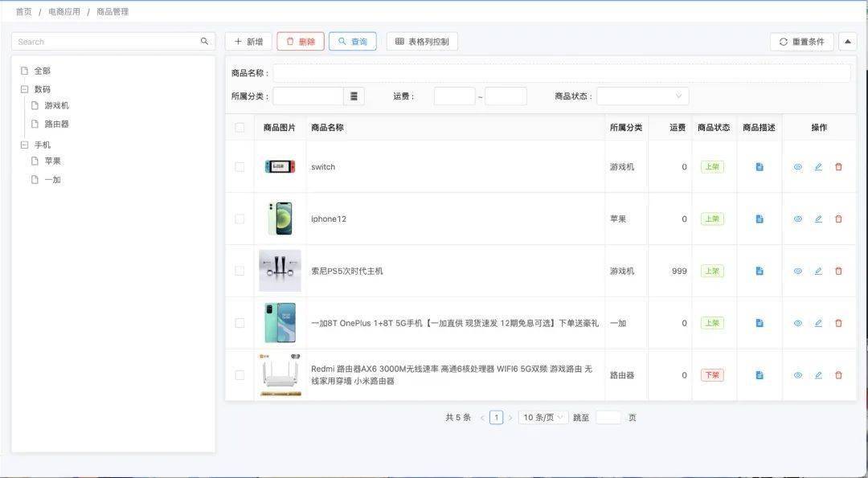Select 全部 in the category tree
The height and width of the screenshot is (478, 868).
(42, 71)
